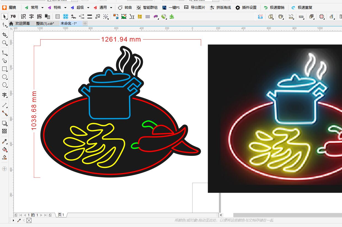
Task: Select the Crop tool in toolbox
Action: point(4,35)
